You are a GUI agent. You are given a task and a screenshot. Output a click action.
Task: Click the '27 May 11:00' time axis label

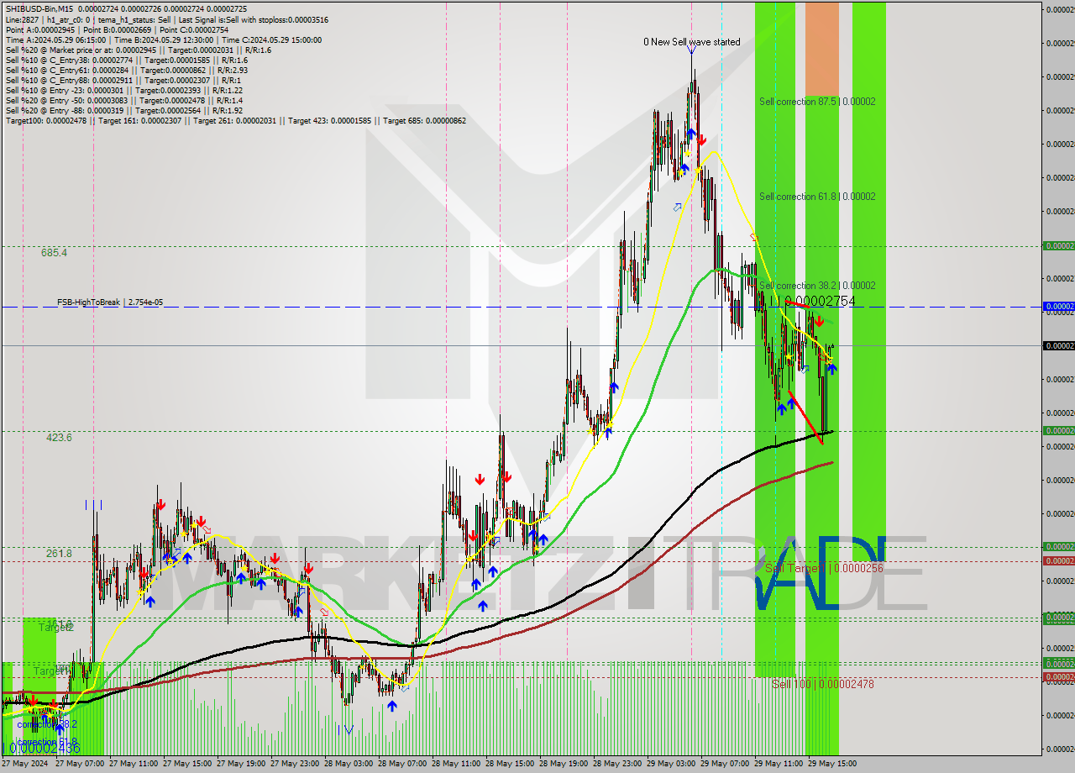click(x=133, y=764)
